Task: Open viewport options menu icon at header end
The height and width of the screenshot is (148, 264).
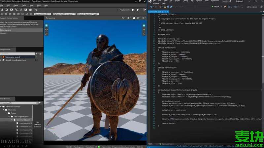Action: click(x=144, y=18)
